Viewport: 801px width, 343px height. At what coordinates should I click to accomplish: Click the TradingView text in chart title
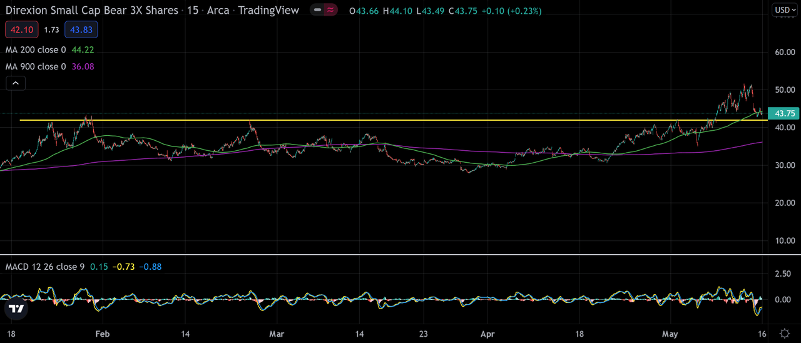(x=268, y=11)
